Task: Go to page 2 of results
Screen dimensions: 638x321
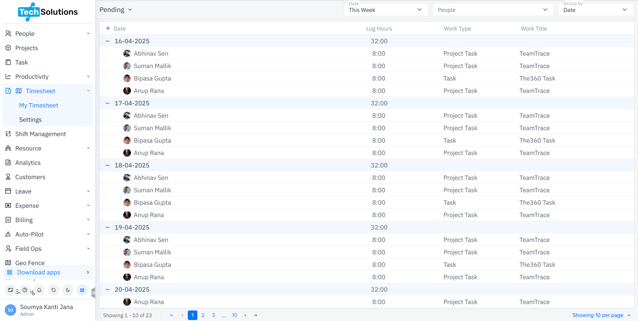Action: pos(203,315)
